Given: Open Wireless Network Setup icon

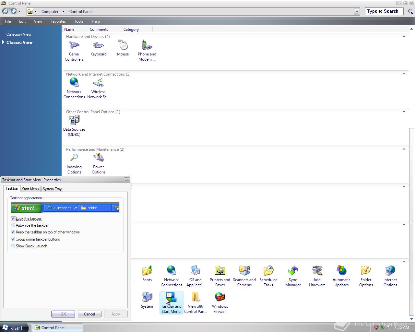Looking at the screenshot, I should (98, 89).
